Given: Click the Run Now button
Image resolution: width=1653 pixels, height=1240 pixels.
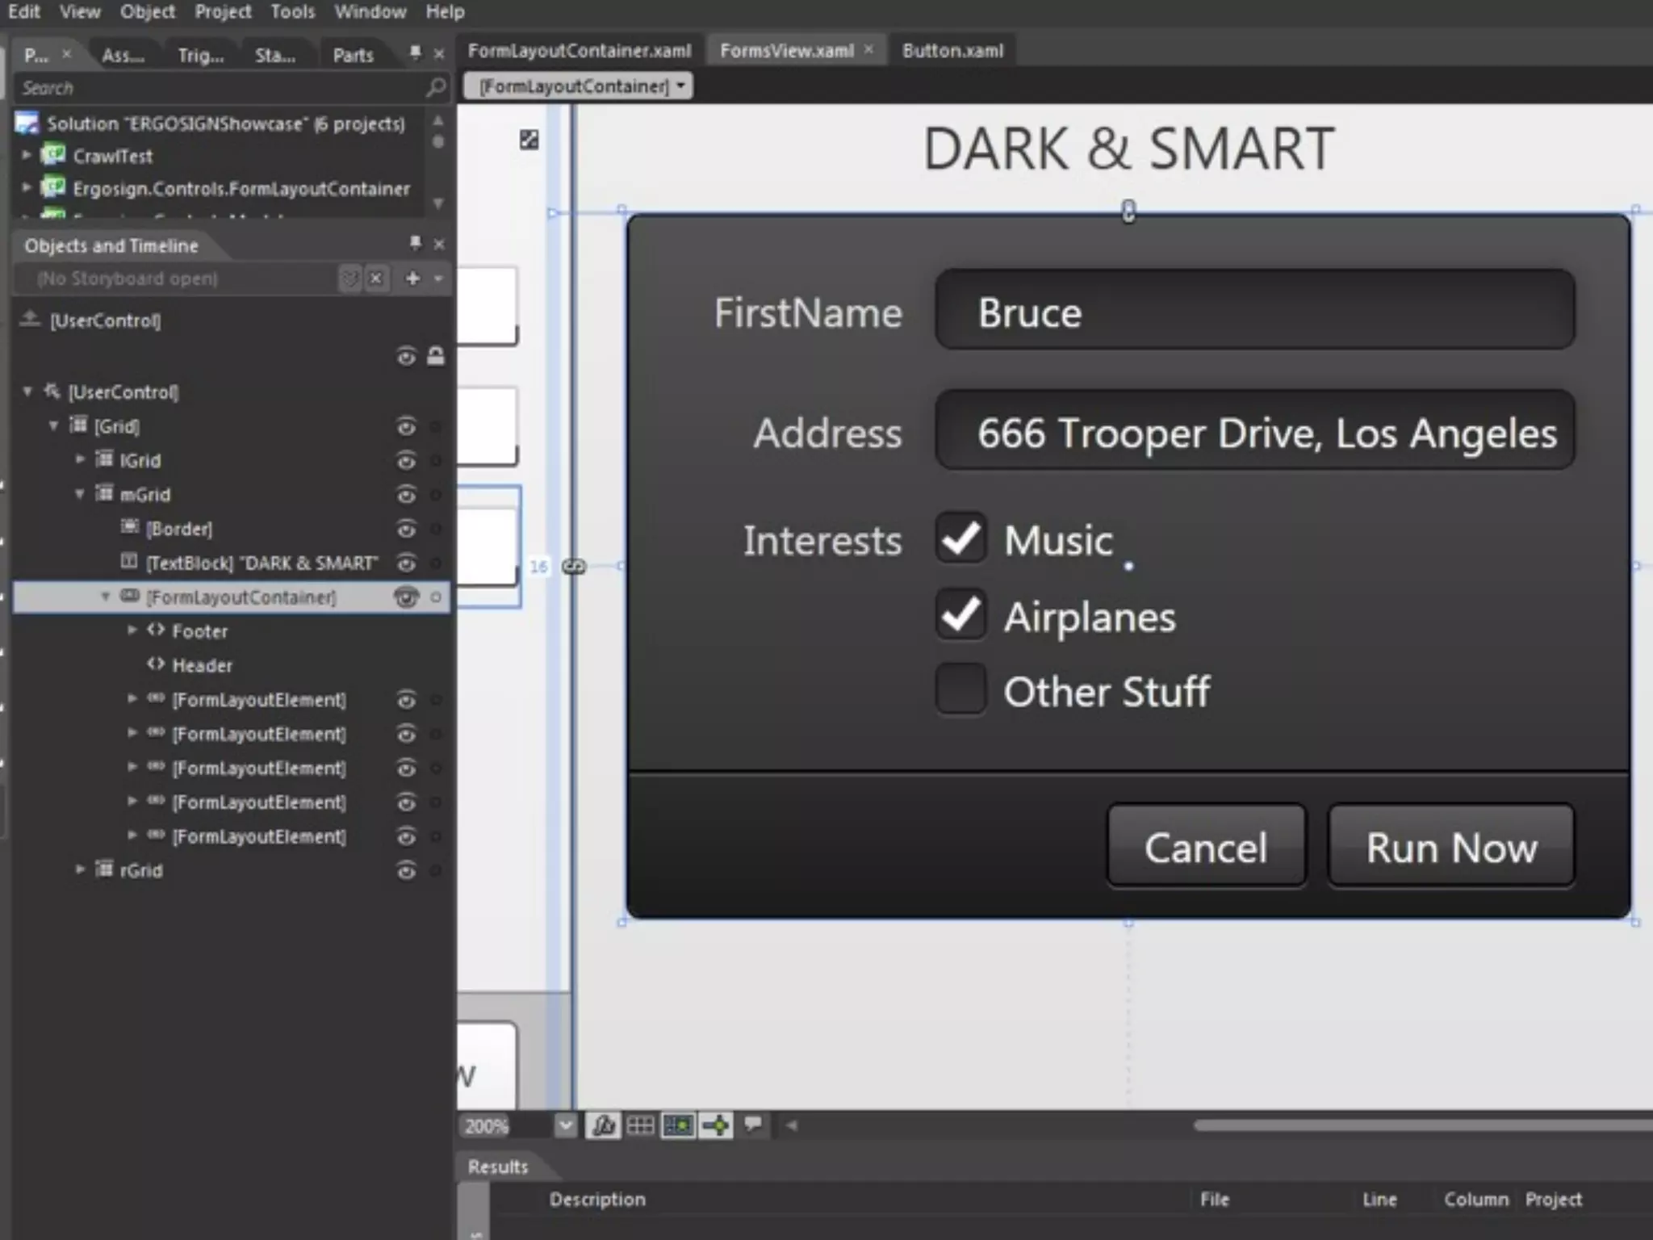Looking at the screenshot, I should pos(1450,848).
